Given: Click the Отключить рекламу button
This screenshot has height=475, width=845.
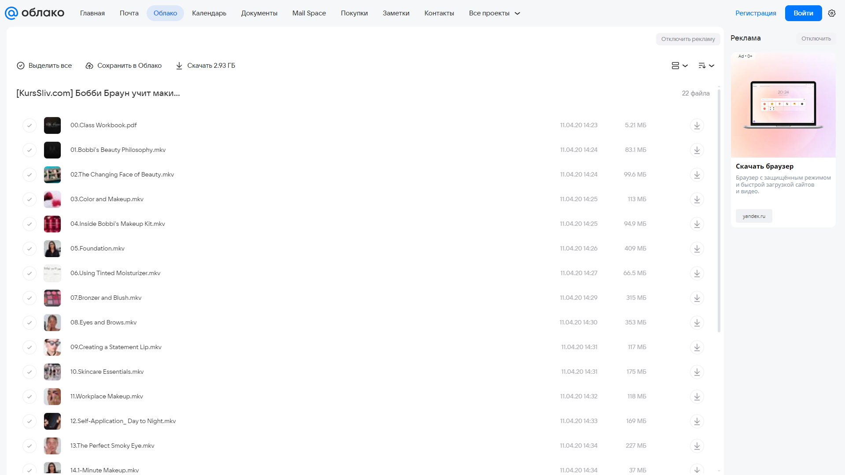Looking at the screenshot, I should pos(688,39).
